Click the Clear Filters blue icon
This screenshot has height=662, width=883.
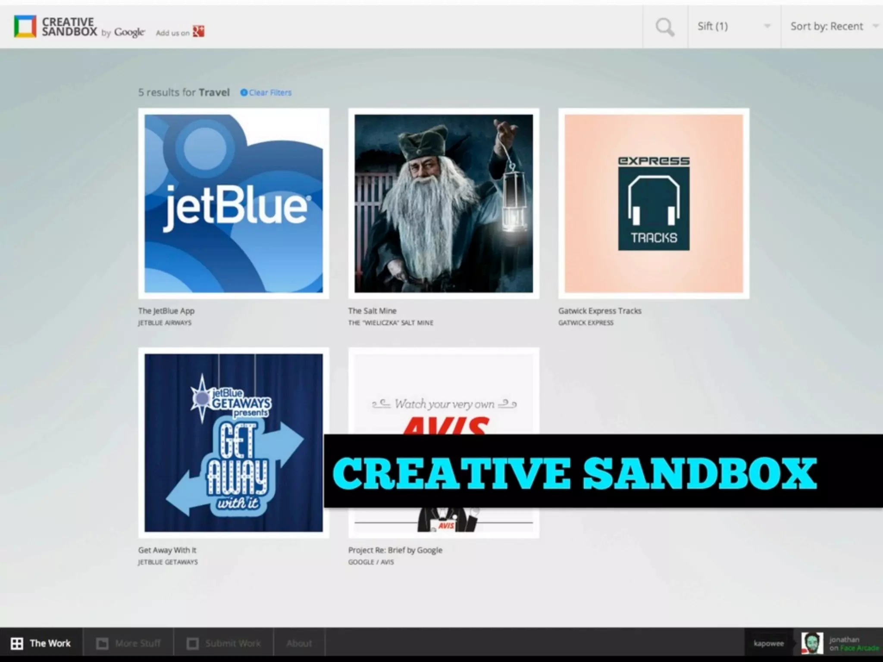pos(244,93)
